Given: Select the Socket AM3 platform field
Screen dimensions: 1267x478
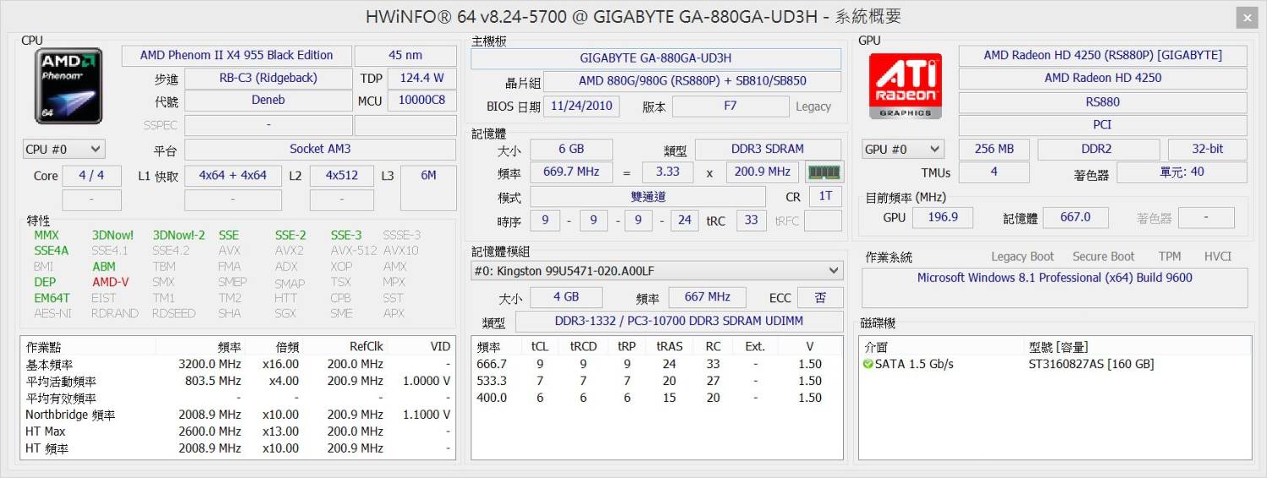Looking at the screenshot, I should click(320, 149).
